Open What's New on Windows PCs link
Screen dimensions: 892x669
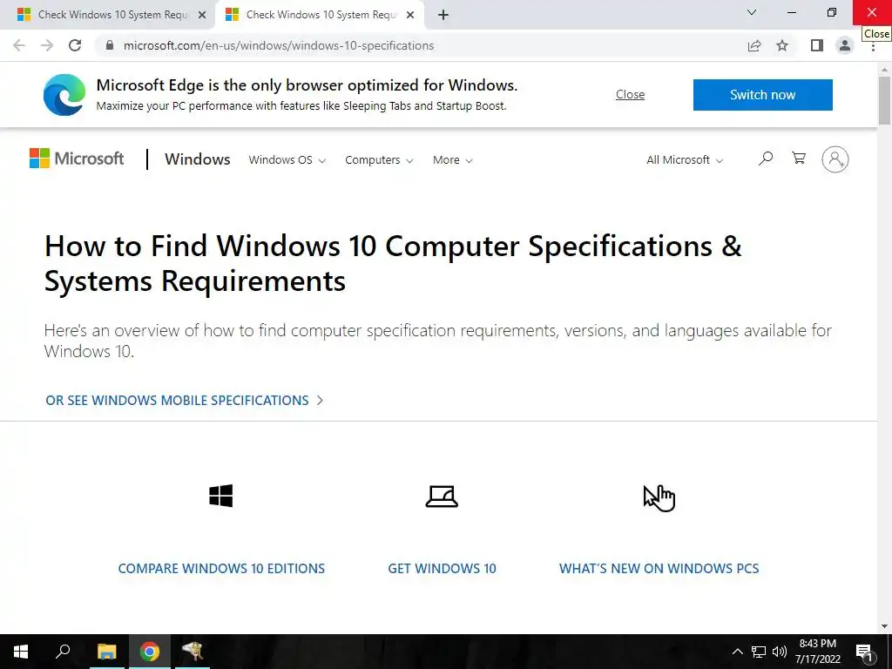pyautogui.click(x=659, y=568)
